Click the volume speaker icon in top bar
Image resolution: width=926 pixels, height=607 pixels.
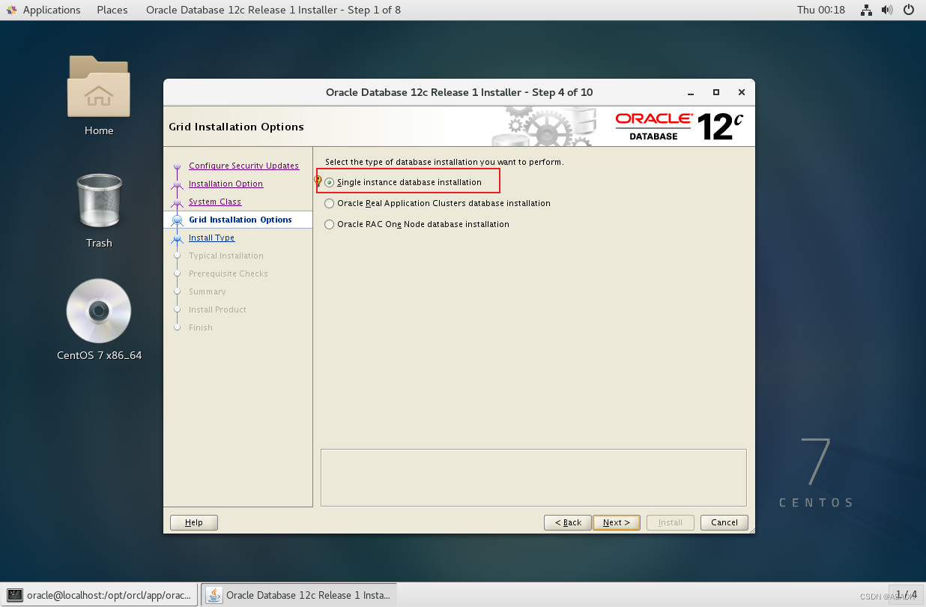[887, 10]
